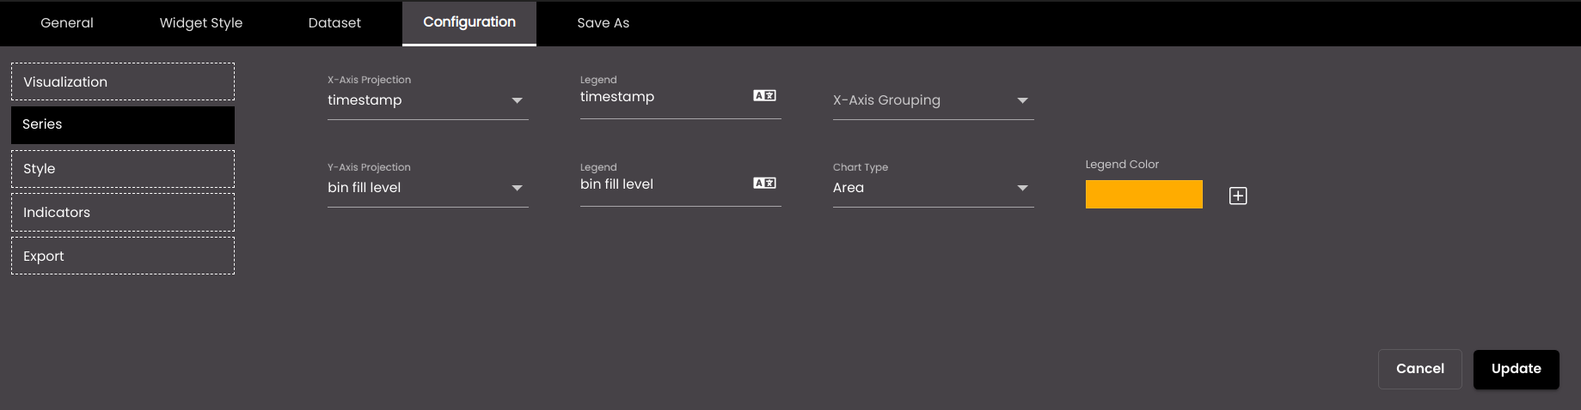The width and height of the screenshot is (1581, 410).
Task: Open the Visualization section
Action: coord(123,81)
